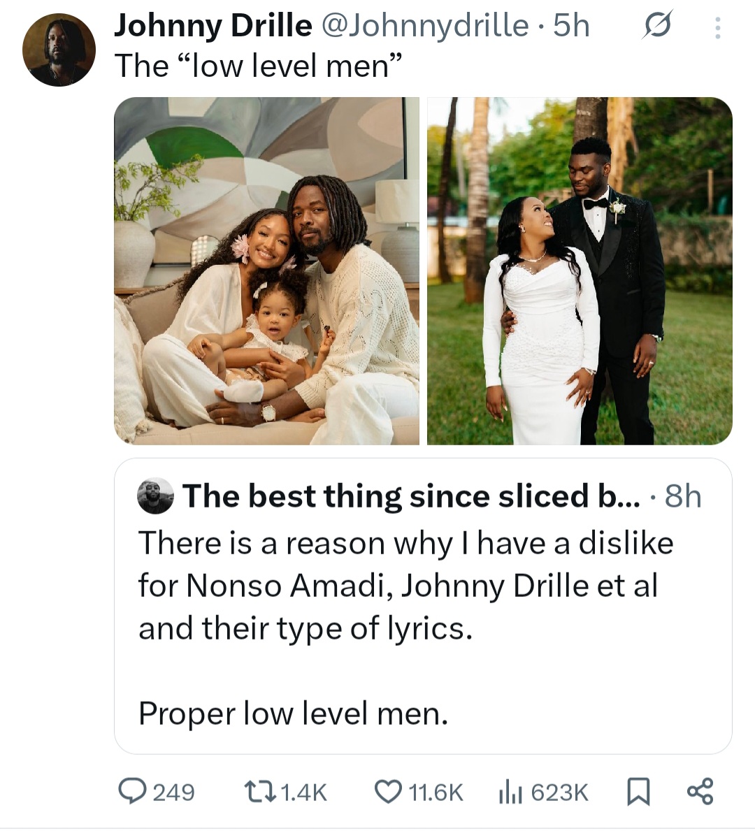
Task: Tap the share icon
Action: pyautogui.click(x=700, y=791)
